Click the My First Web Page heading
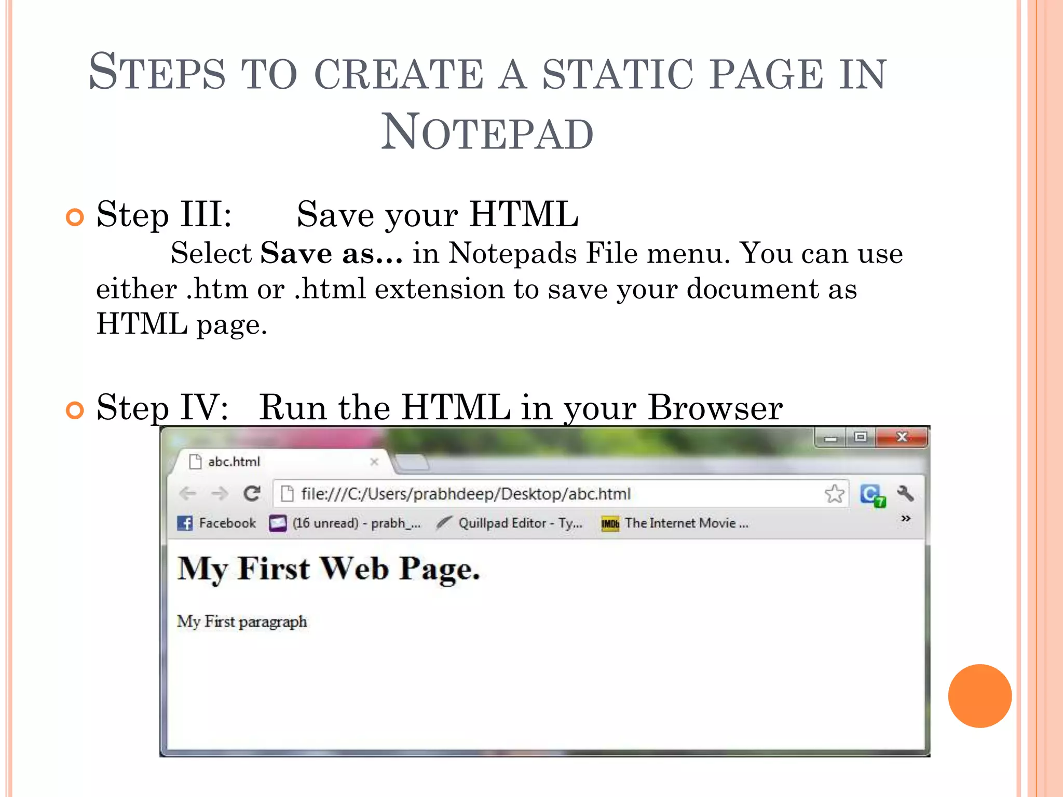This screenshot has height=797, width=1063. click(x=328, y=569)
